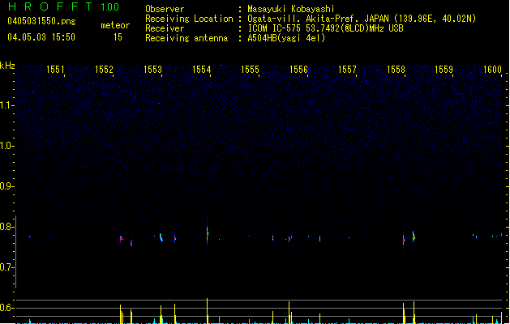Screen dimensions: 510x324
Task: Click the 1600 time axis label
Action: click(x=492, y=70)
